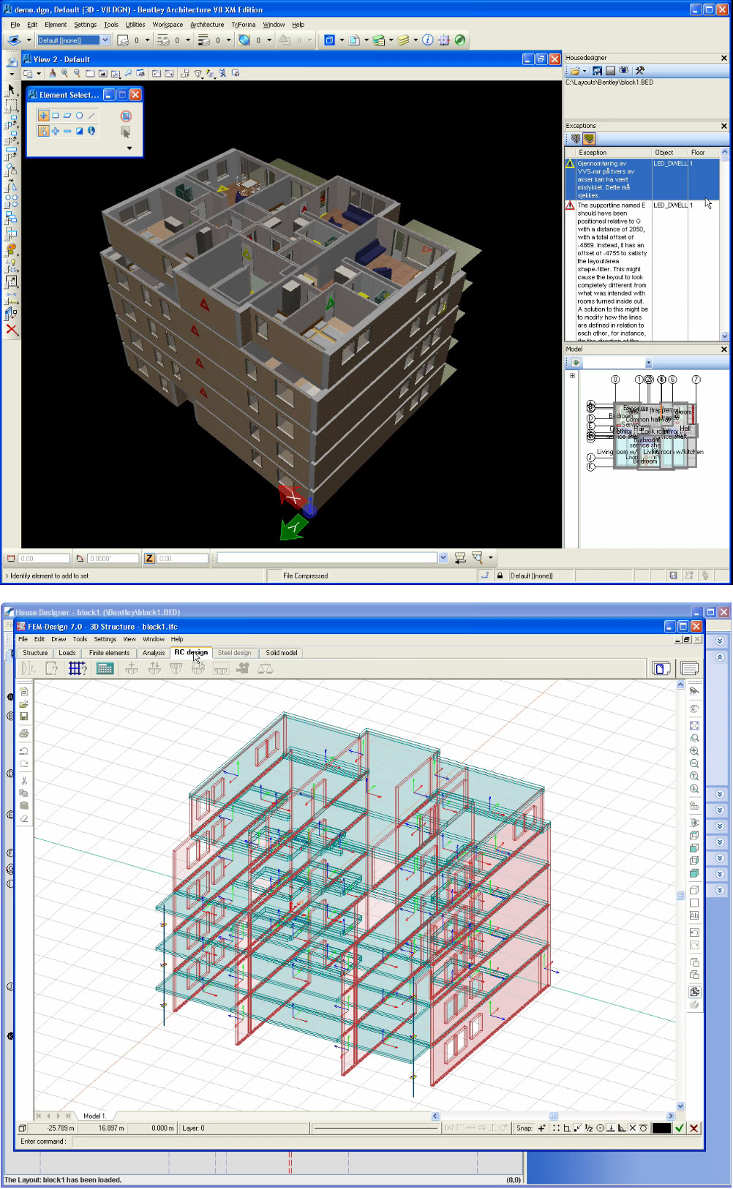Toggle the tangent snap option
Image resolution: width=733 pixels, height=1189 pixels.
coord(644,1128)
